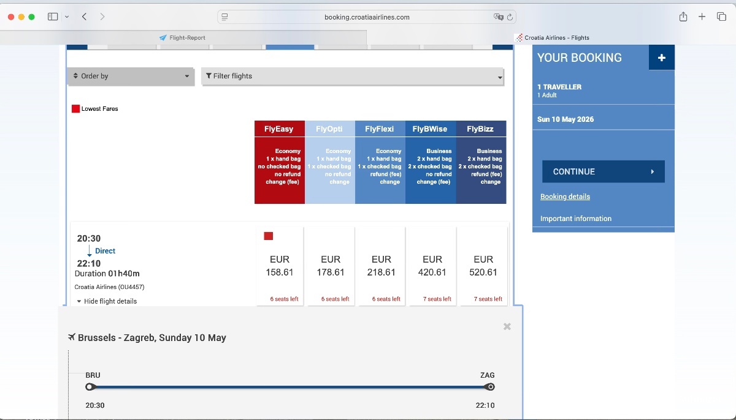The width and height of the screenshot is (736, 420).
Task: Click the reload page icon in address bar
Action: point(510,17)
